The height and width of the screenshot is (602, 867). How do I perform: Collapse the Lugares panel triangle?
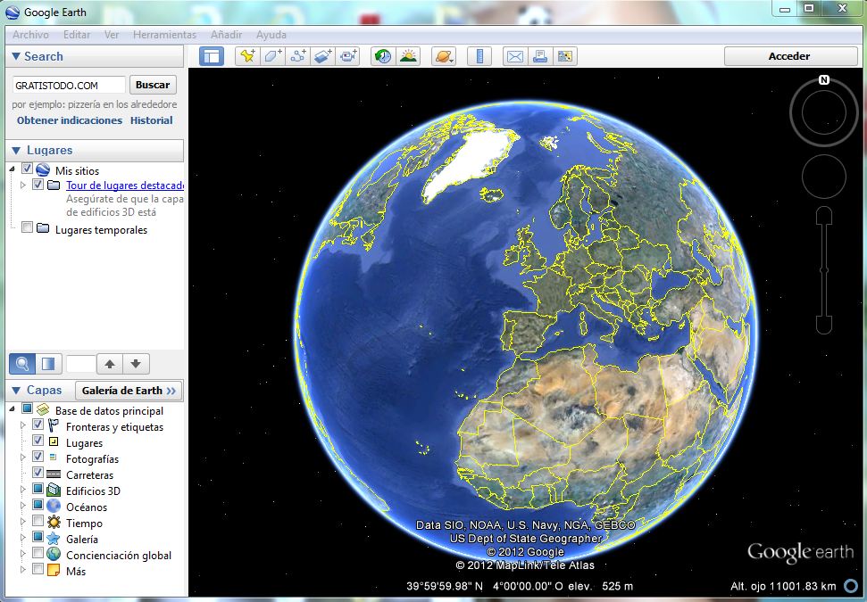coord(16,150)
